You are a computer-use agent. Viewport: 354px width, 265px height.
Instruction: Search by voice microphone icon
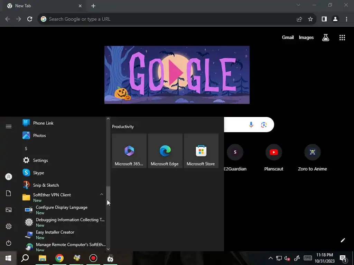pos(251,125)
